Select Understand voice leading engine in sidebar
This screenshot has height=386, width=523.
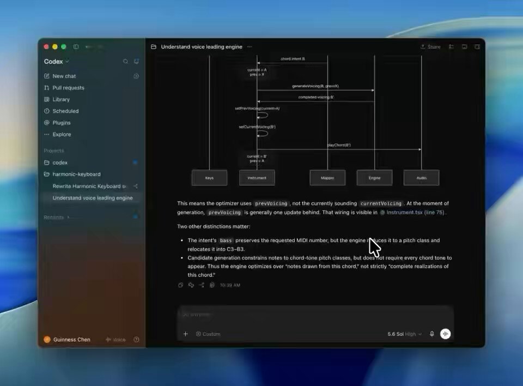click(93, 198)
